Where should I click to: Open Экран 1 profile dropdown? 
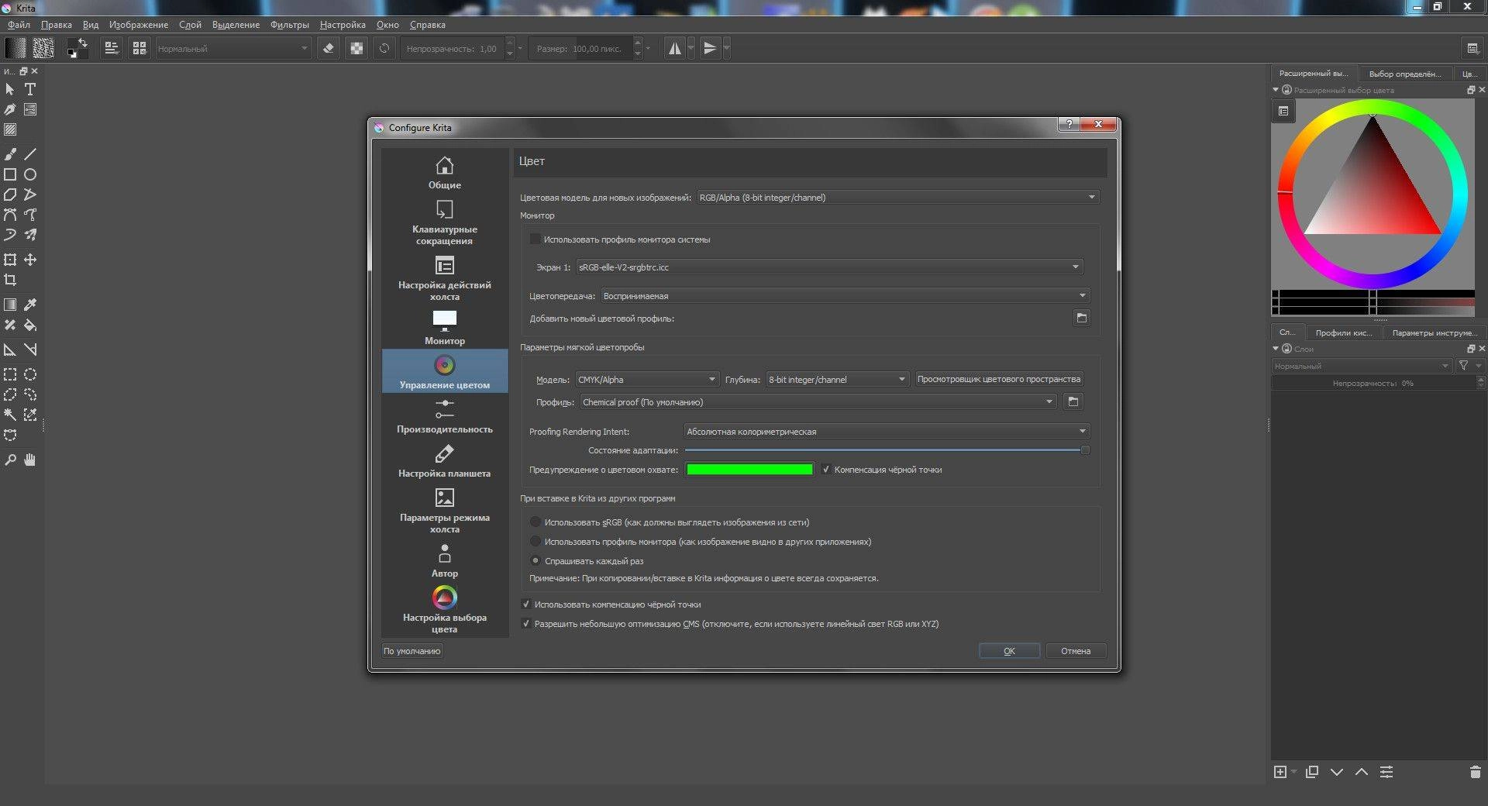(829, 267)
